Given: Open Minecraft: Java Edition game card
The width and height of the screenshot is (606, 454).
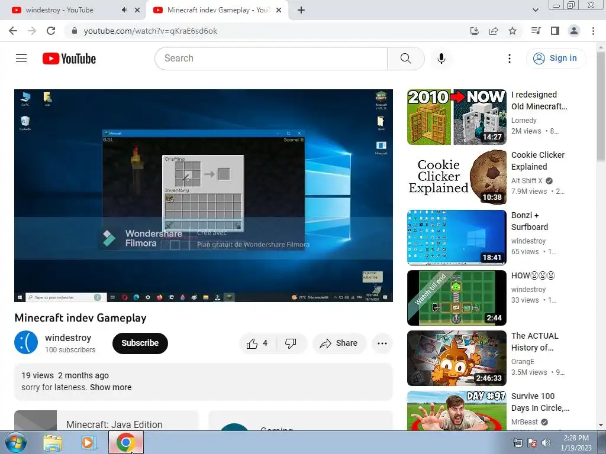Looking at the screenshot, I should pos(107,420).
